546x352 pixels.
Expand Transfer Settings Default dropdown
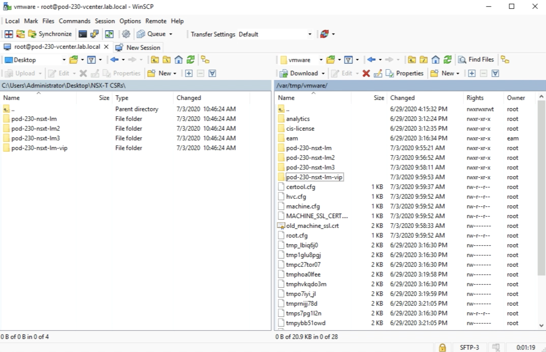coord(310,34)
